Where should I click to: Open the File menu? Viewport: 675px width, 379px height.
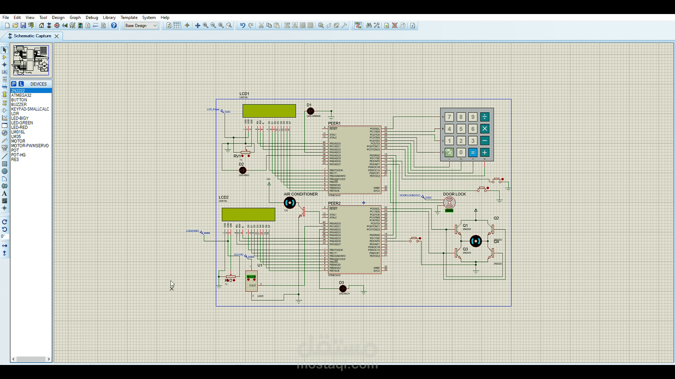click(6, 17)
